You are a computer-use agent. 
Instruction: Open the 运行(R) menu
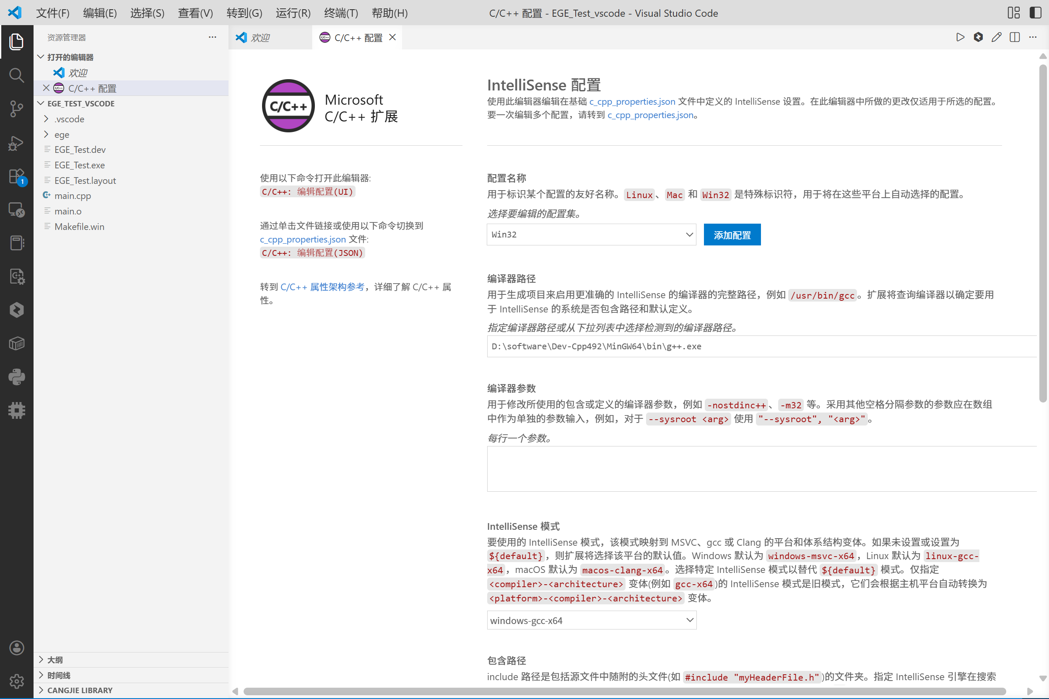[293, 13]
